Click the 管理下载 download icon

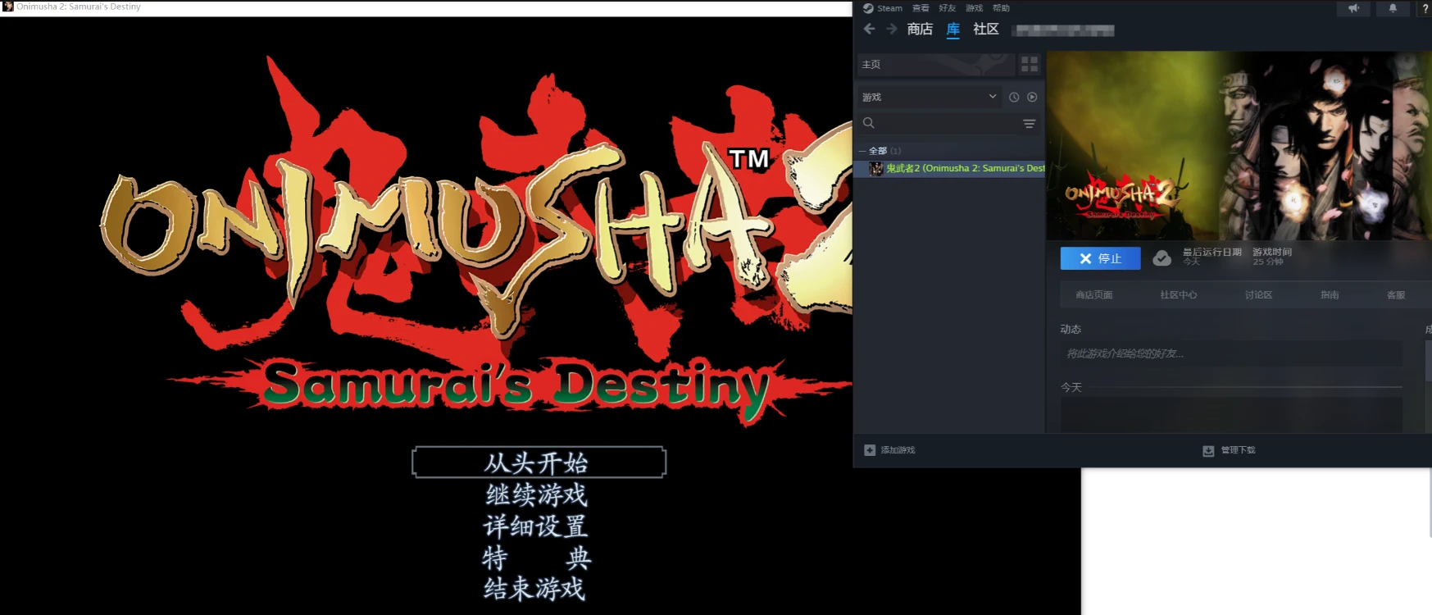click(1208, 451)
